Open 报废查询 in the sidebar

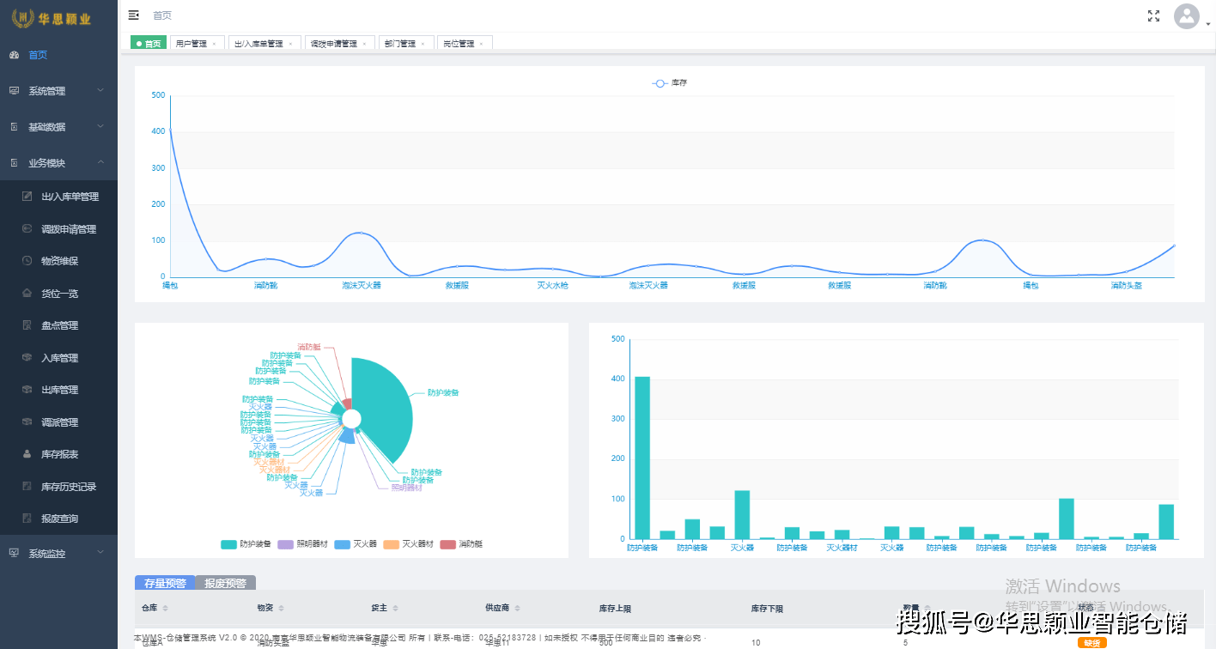click(x=58, y=519)
